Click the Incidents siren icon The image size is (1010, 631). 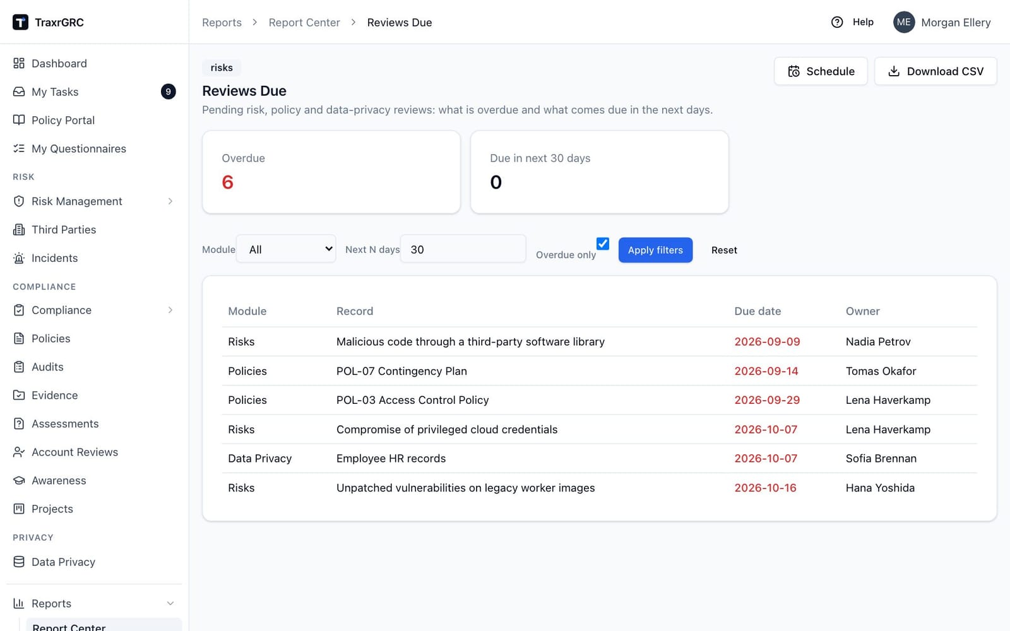tap(19, 258)
